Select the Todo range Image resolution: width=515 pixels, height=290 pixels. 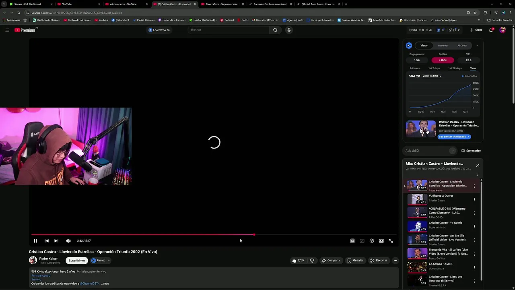pyautogui.click(x=473, y=68)
